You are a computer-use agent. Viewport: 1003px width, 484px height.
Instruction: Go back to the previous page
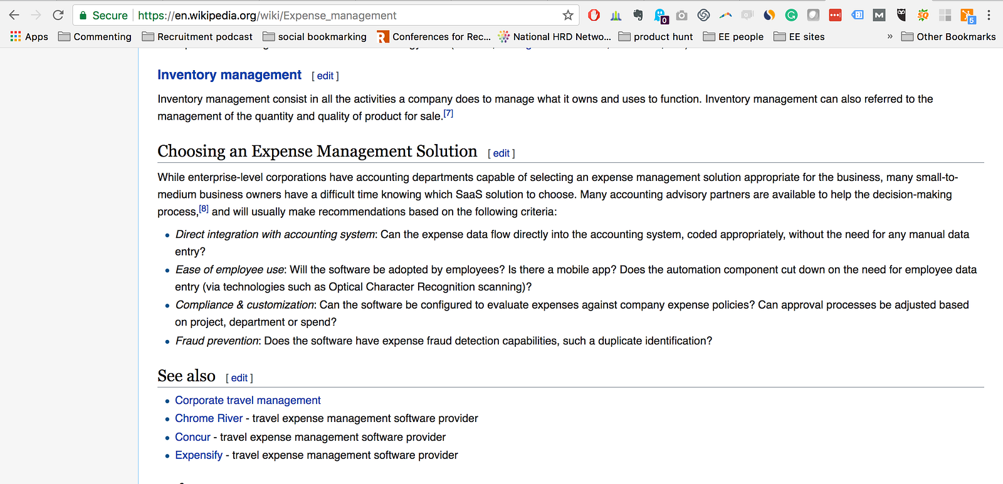pos(14,15)
